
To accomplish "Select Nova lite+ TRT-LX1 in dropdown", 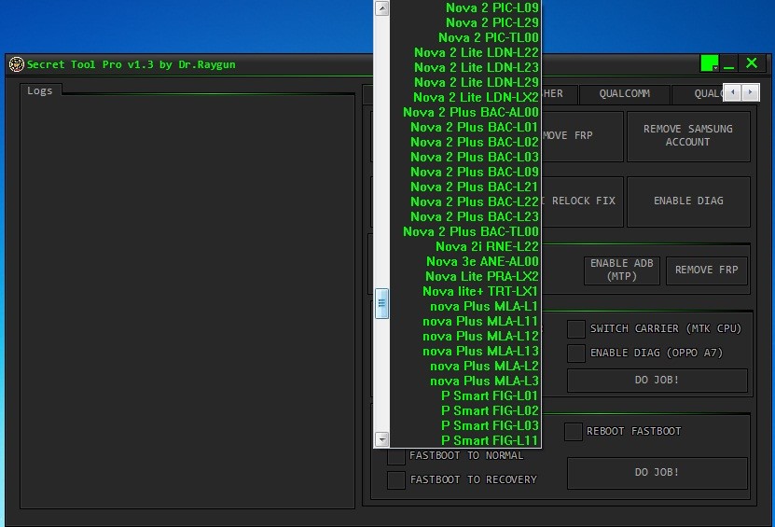I will [x=465, y=291].
